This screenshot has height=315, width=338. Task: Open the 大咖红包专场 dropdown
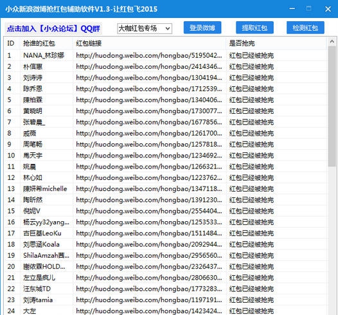(x=145, y=28)
